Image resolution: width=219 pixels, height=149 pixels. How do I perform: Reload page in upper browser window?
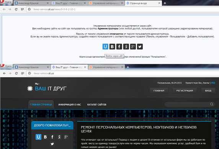click(16, 9)
